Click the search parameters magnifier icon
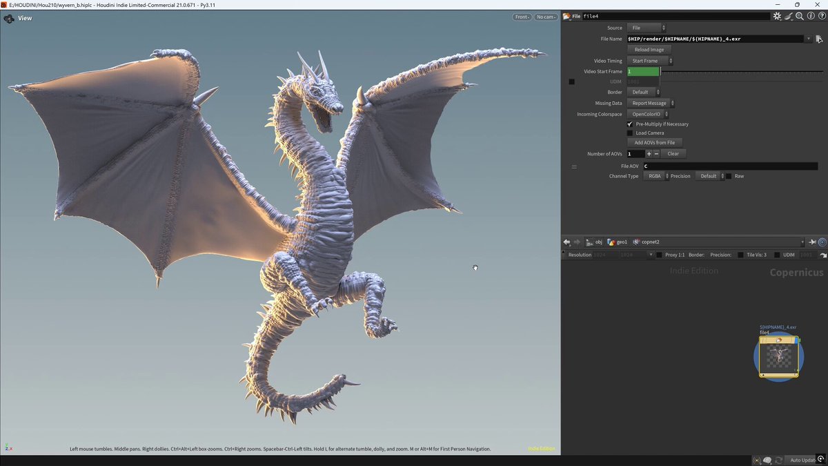The image size is (828, 466). [x=800, y=16]
